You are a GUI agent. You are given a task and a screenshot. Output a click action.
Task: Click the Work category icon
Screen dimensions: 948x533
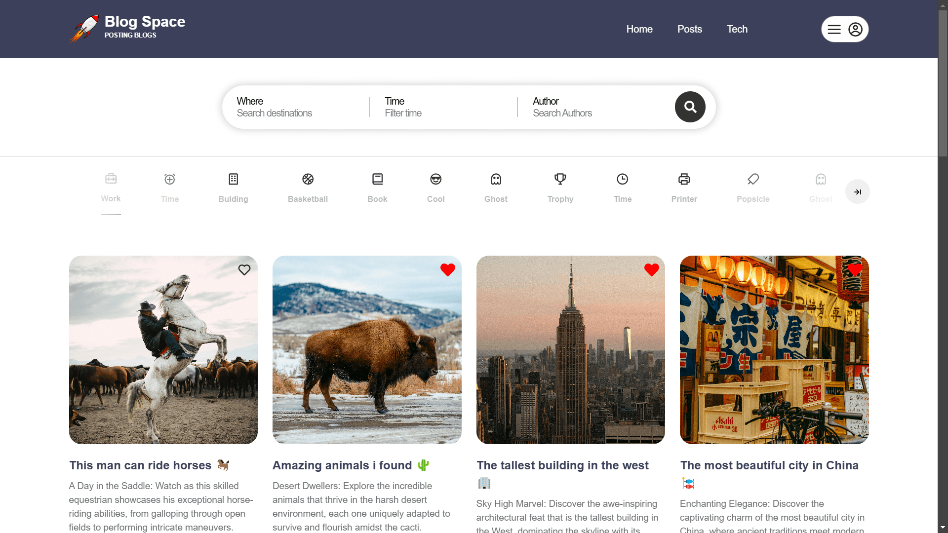[x=111, y=178]
